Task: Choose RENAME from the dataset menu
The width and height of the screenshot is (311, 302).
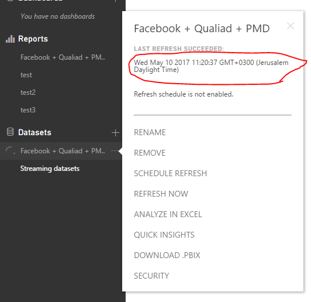Action: [150, 132]
